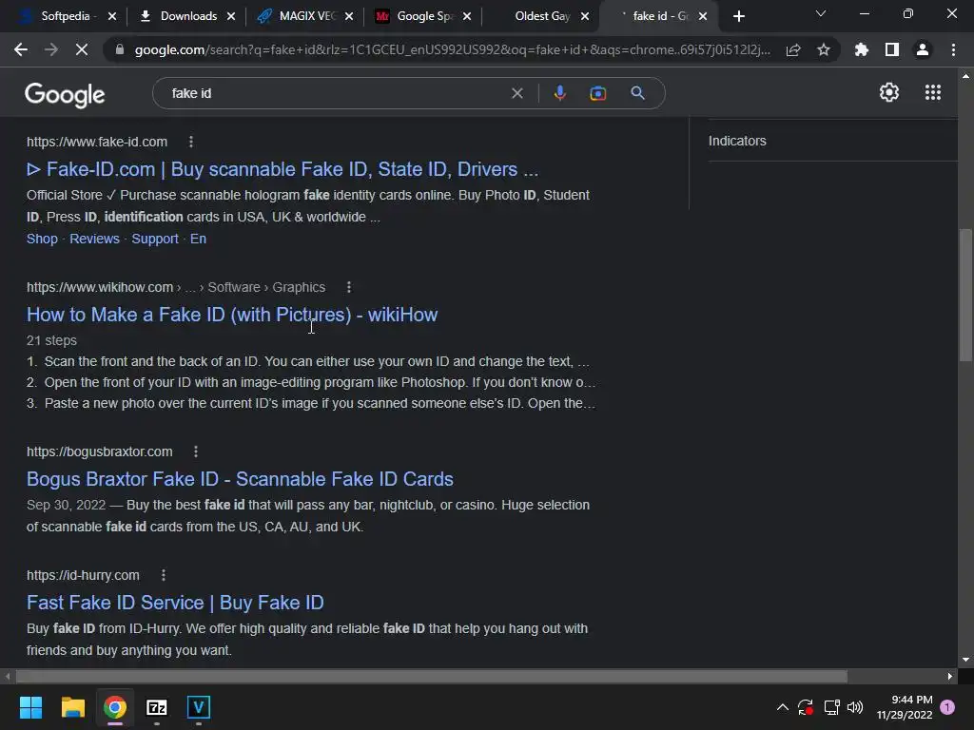Bookmark this page with the star icon
Image resolution: width=974 pixels, height=730 pixels.
coord(824,49)
